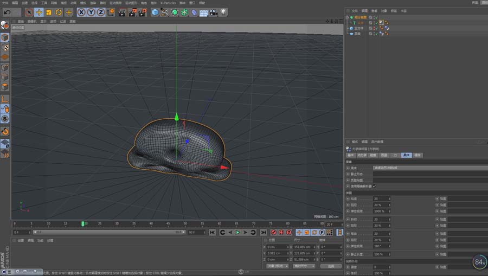Open the Cube primitive object icon

(x=155, y=12)
